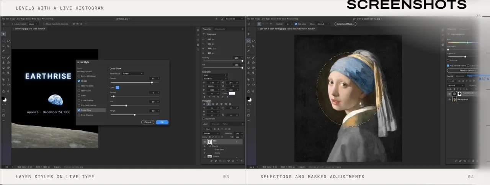490x185 pixels.
Task: Enable the Colorize checkbox
Action: 448,60
